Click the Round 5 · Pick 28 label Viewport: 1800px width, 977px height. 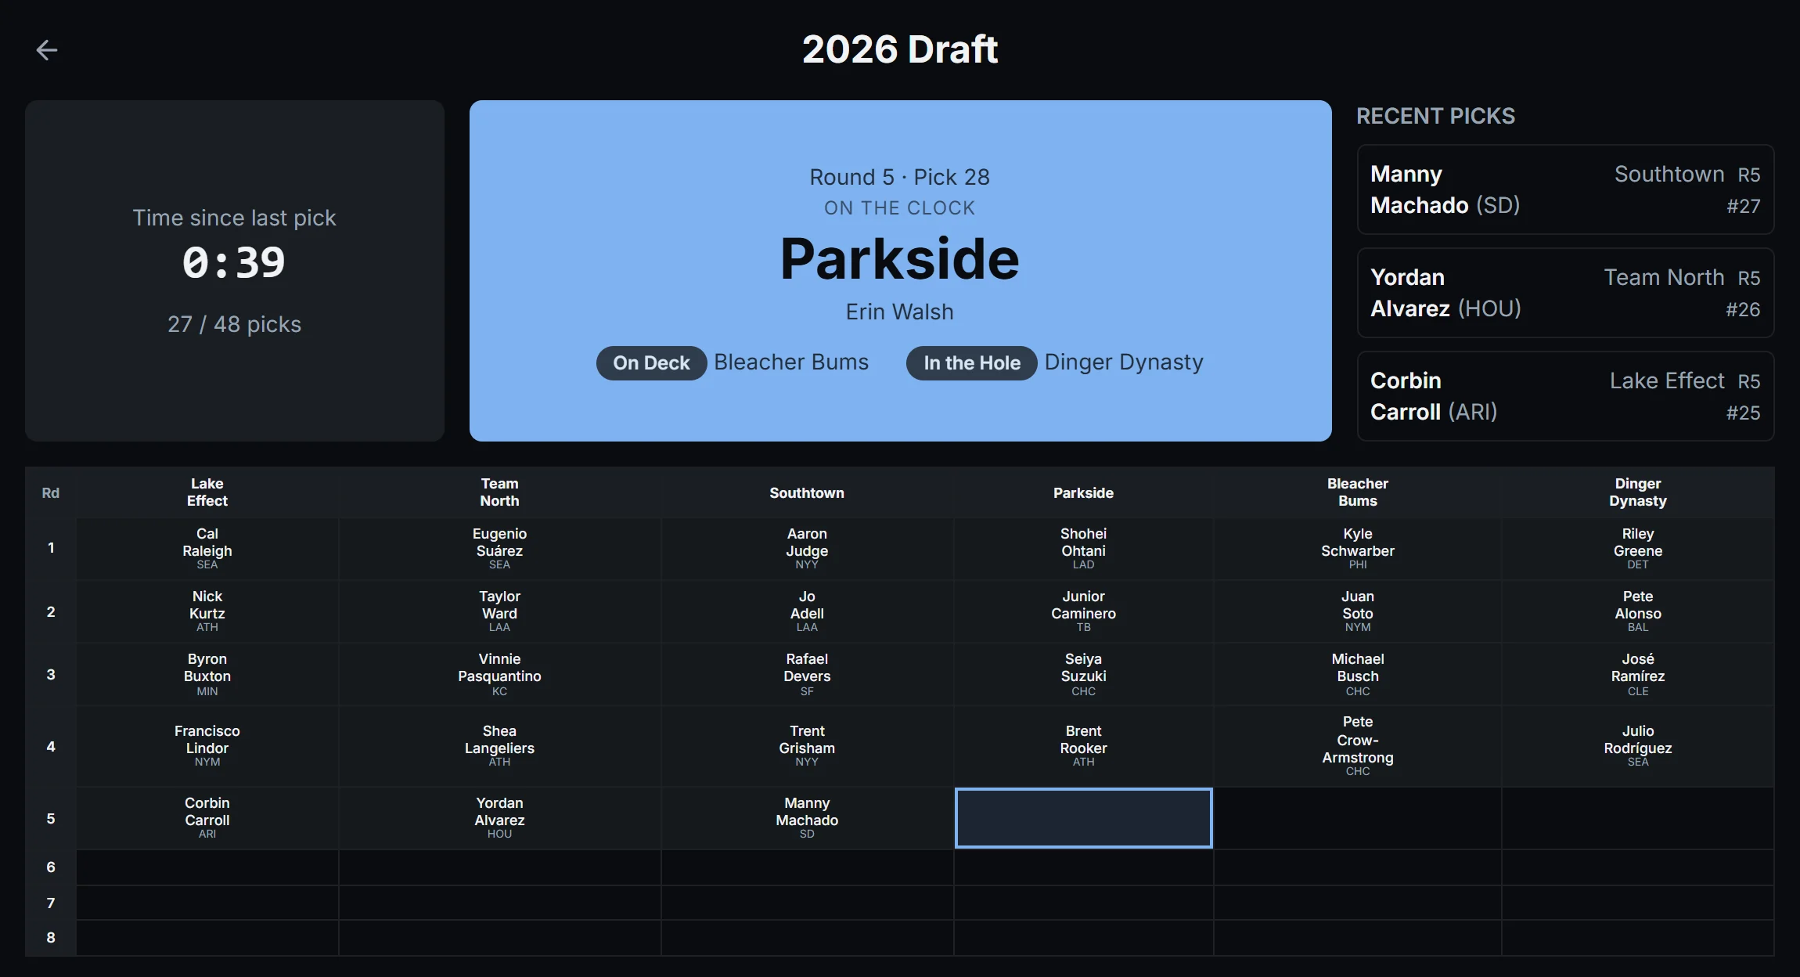(x=900, y=177)
